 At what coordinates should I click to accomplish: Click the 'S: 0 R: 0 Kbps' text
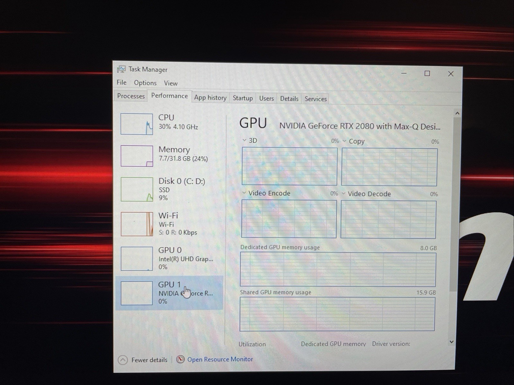(x=178, y=232)
